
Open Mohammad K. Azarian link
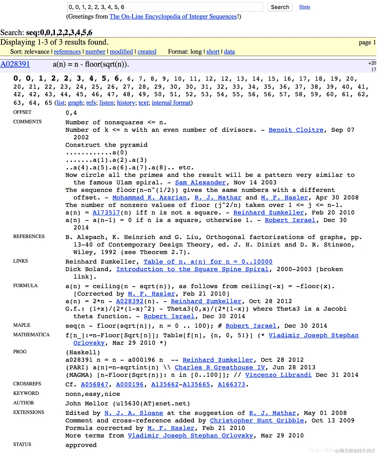(150, 198)
